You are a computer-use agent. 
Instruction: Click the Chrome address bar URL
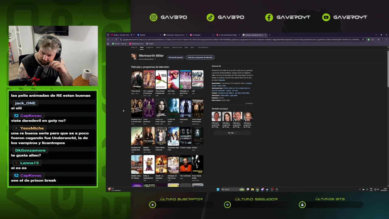240,40
